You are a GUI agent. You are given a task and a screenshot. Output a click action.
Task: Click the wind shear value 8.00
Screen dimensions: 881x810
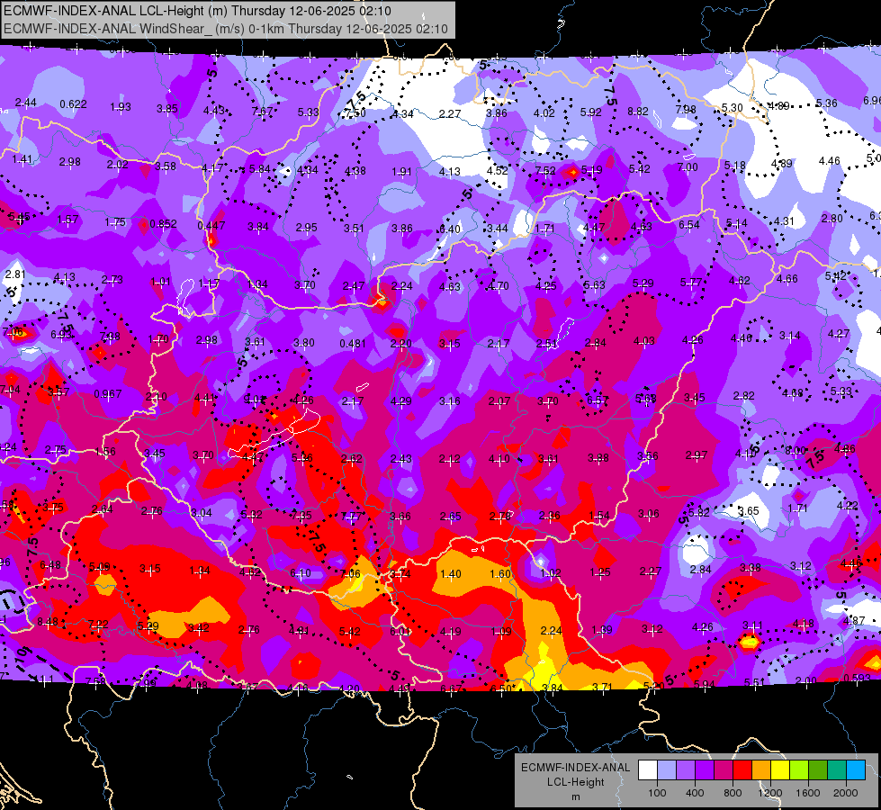(795, 450)
